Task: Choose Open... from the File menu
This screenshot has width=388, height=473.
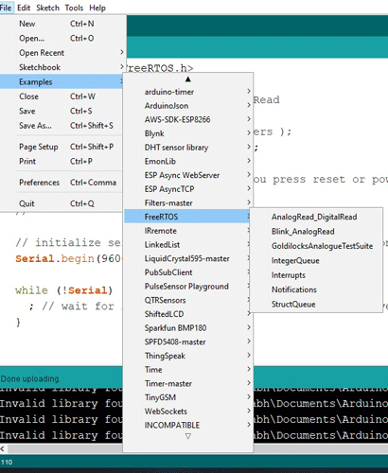Action: (x=62, y=38)
